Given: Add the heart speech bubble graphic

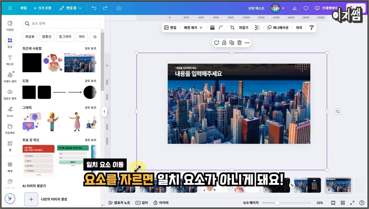Looking at the screenshot, I should (x=32, y=122).
